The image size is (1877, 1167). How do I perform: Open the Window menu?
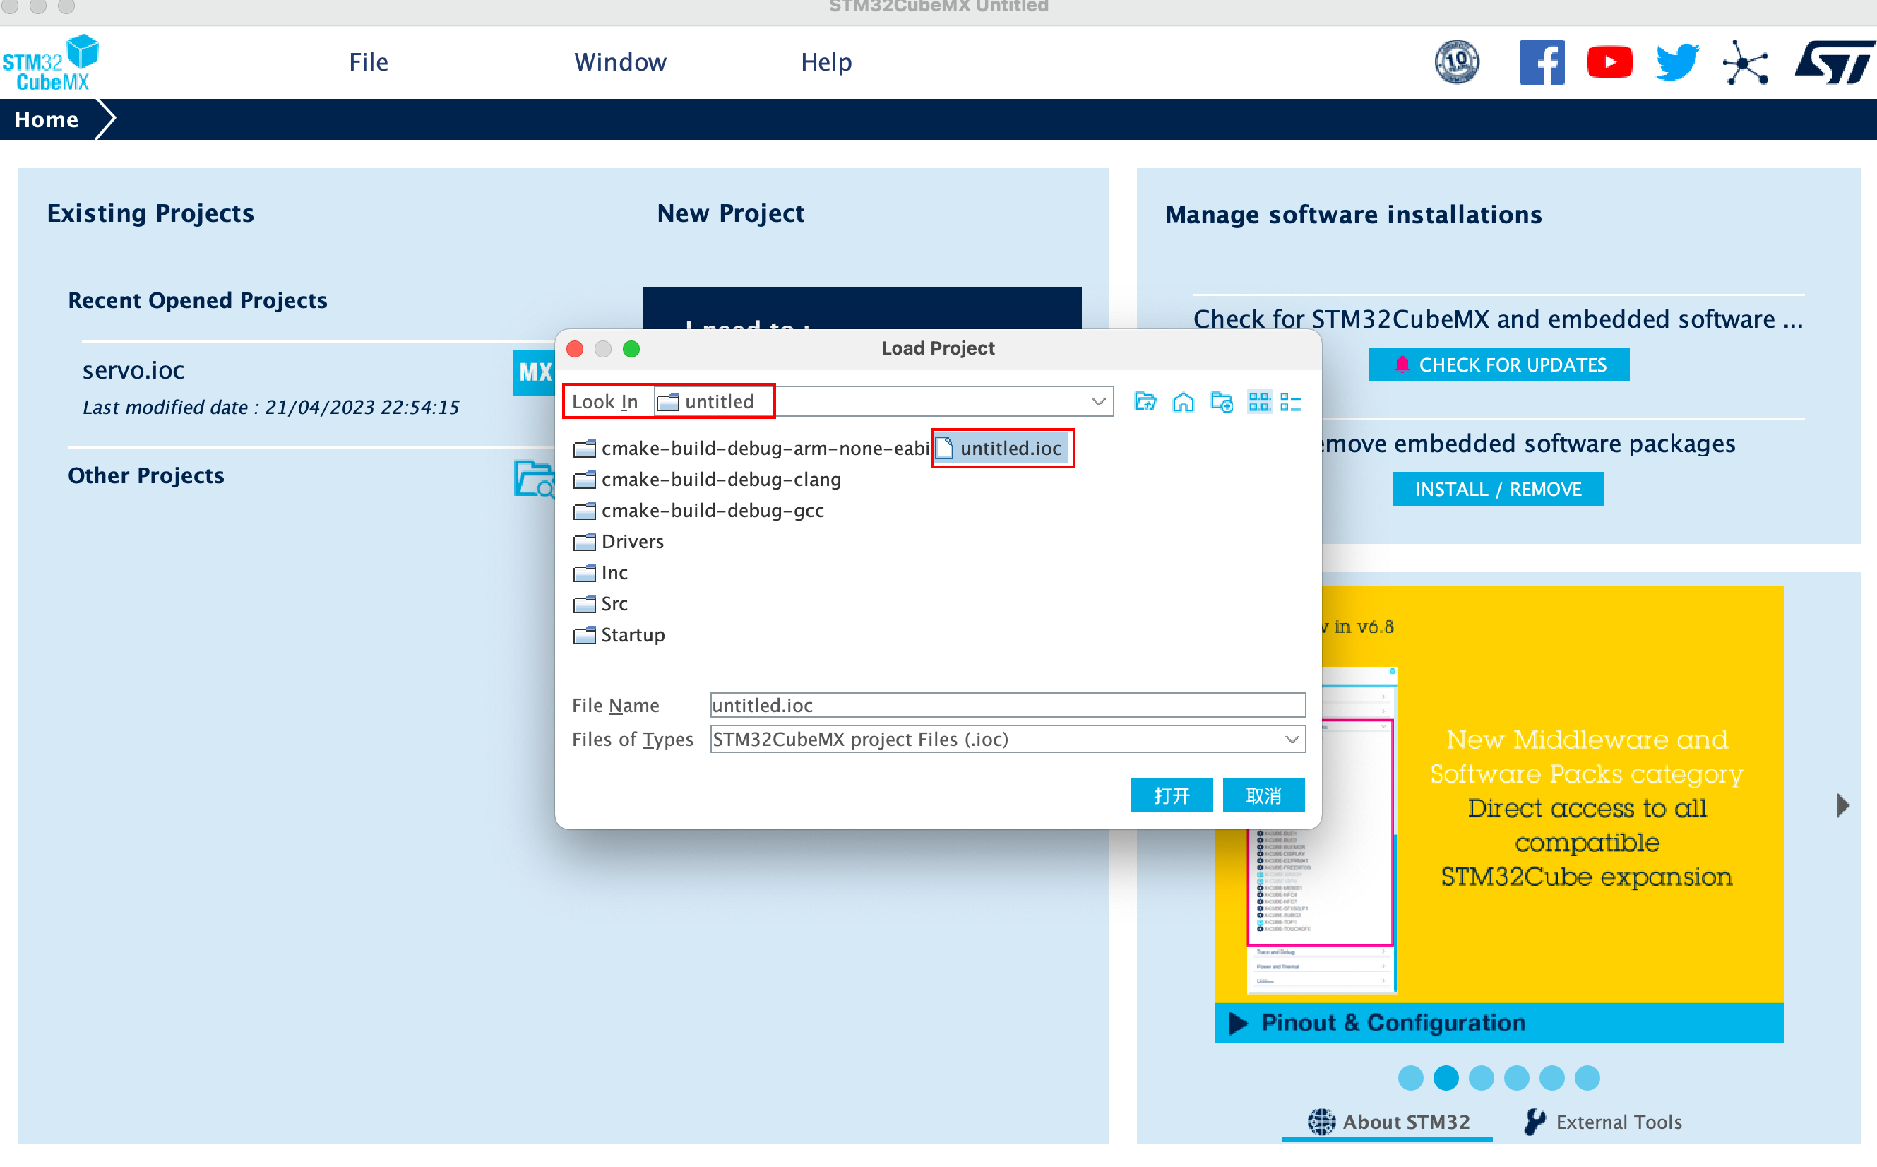click(x=620, y=61)
